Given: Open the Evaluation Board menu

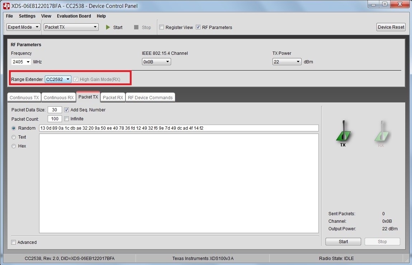Looking at the screenshot, I should (74, 16).
